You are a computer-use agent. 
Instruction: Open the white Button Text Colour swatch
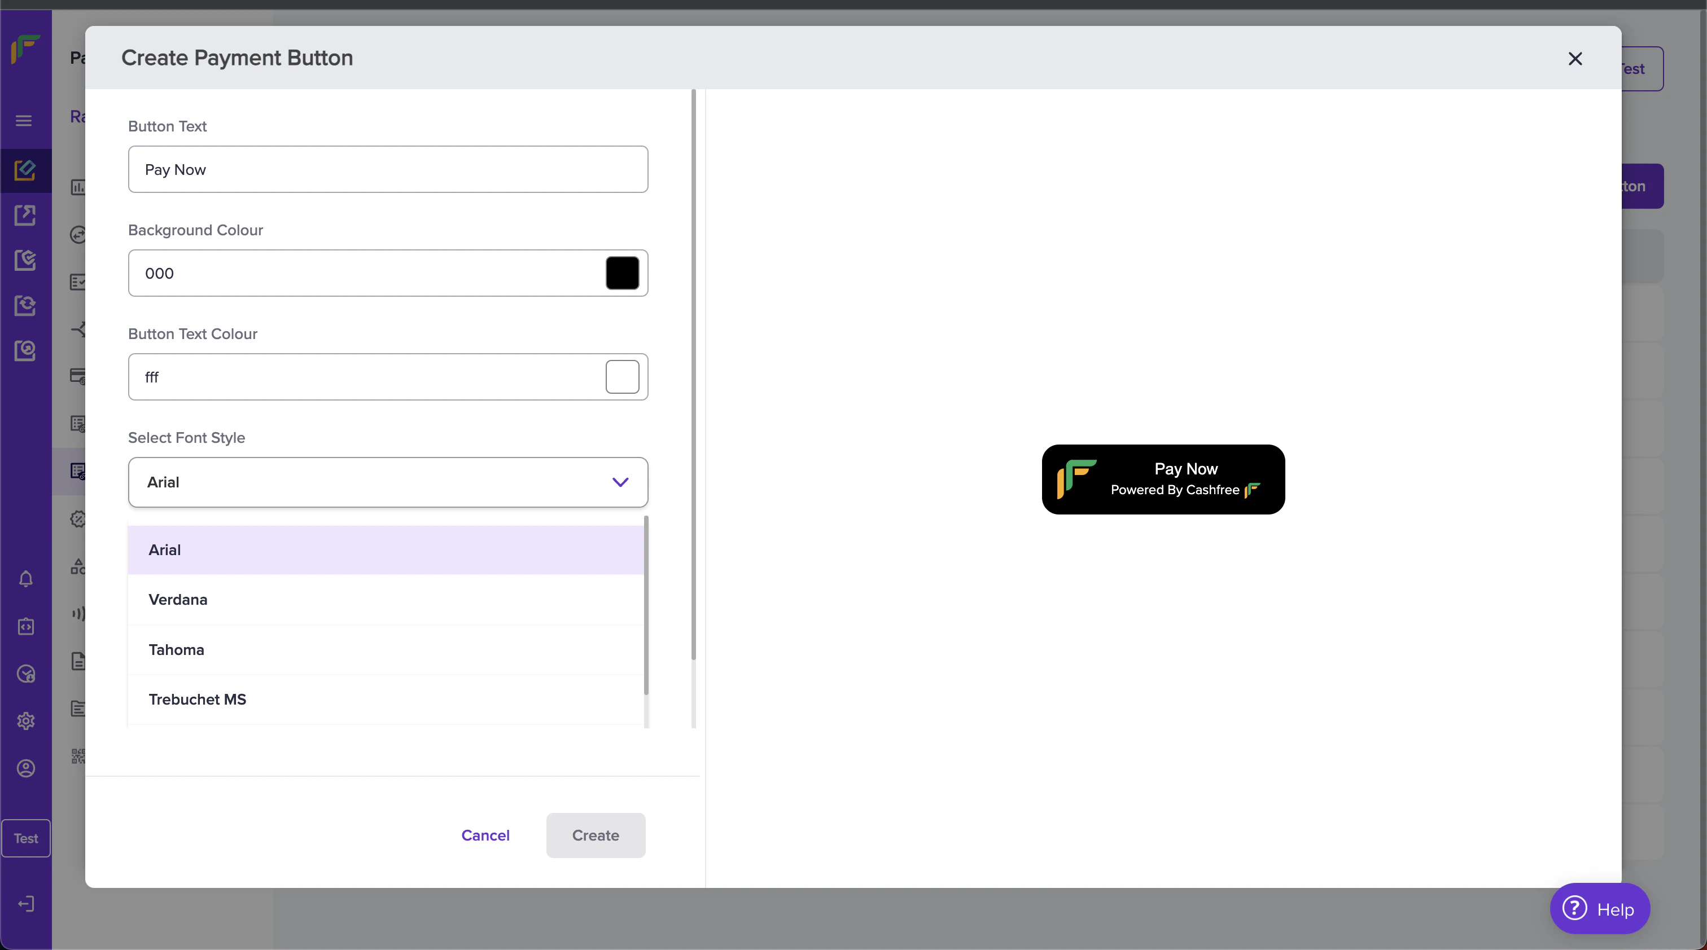(x=622, y=377)
